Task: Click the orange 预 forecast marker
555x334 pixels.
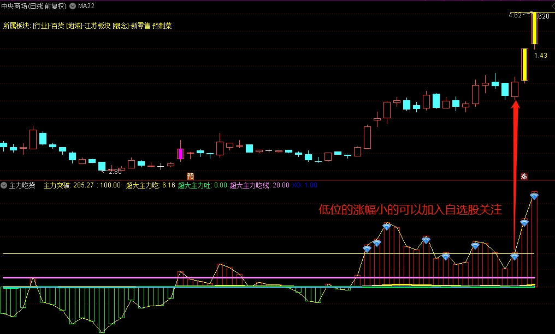Action: (x=190, y=176)
